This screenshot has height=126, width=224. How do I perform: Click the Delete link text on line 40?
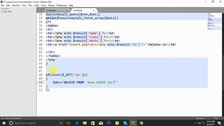pos(154,44)
